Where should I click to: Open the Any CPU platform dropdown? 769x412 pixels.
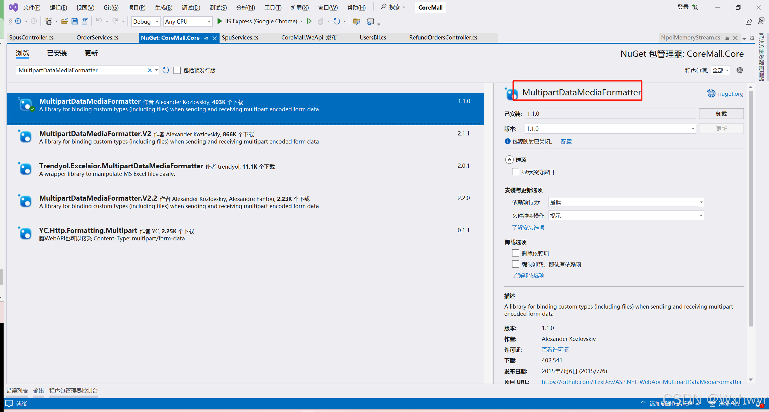coord(188,21)
